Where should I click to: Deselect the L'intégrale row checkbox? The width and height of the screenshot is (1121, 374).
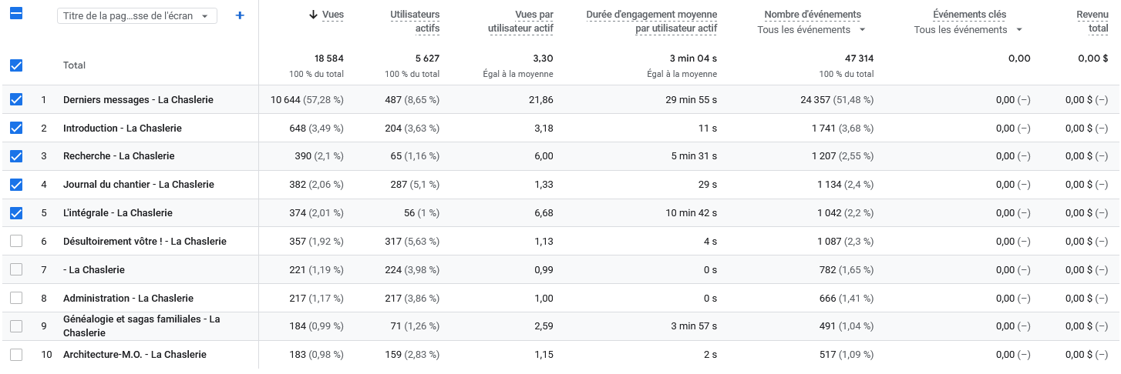click(16, 212)
